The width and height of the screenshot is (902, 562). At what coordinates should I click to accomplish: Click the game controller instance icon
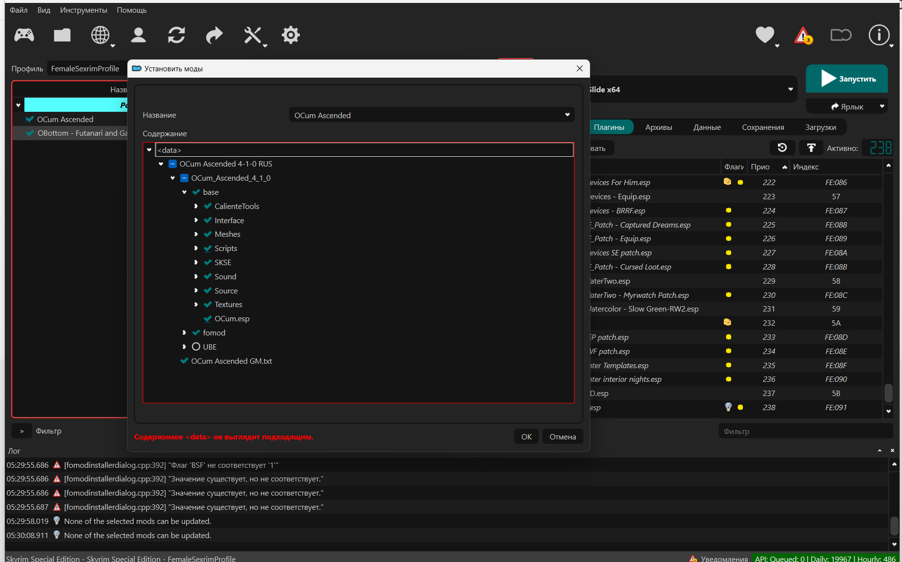point(24,35)
